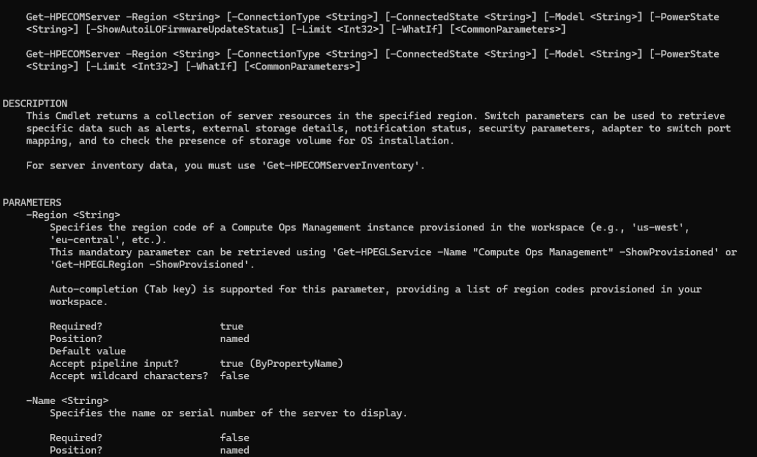Click the 'Accept pipeline input?' label

[x=114, y=364]
